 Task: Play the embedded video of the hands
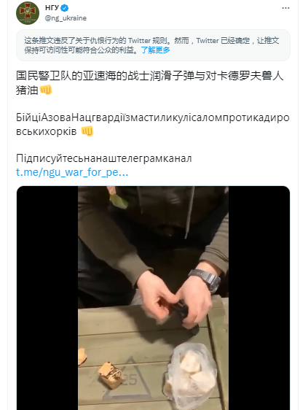click(x=153, y=298)
